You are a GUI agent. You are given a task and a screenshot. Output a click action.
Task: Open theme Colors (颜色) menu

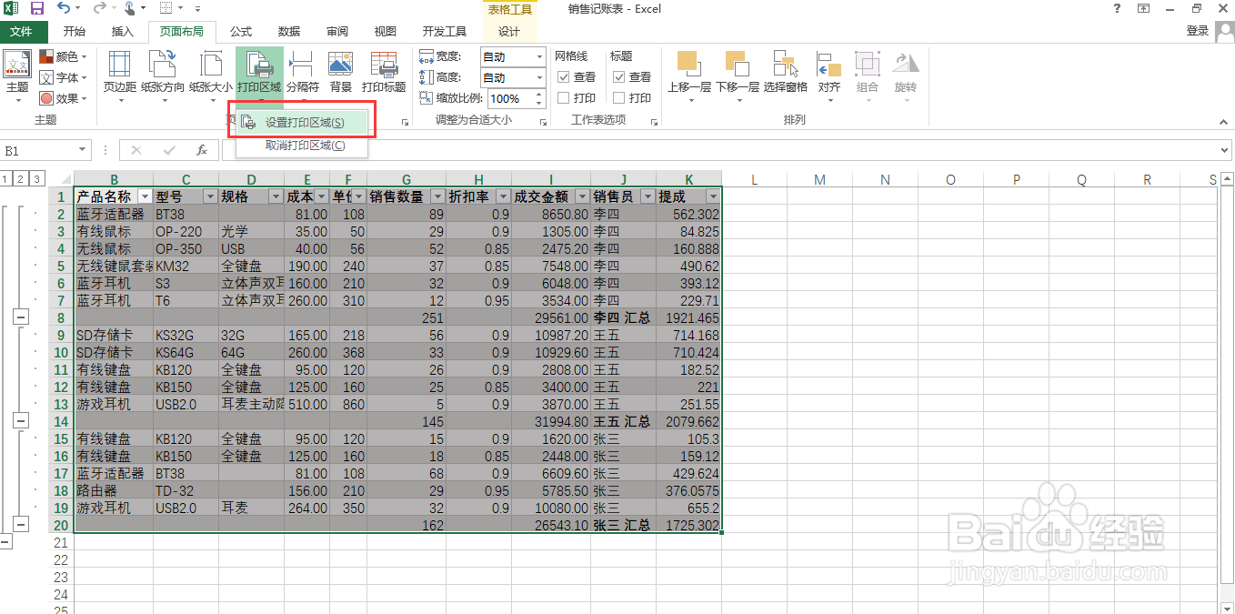coord(63,56)
